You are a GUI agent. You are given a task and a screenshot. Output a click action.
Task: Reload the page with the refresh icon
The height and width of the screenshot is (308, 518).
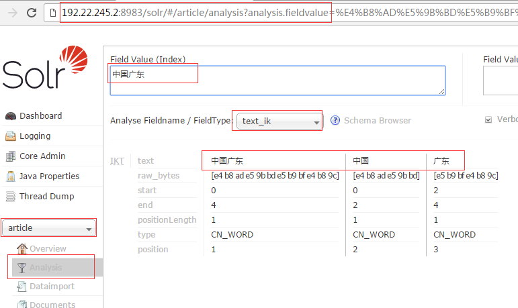pos(32,13)
